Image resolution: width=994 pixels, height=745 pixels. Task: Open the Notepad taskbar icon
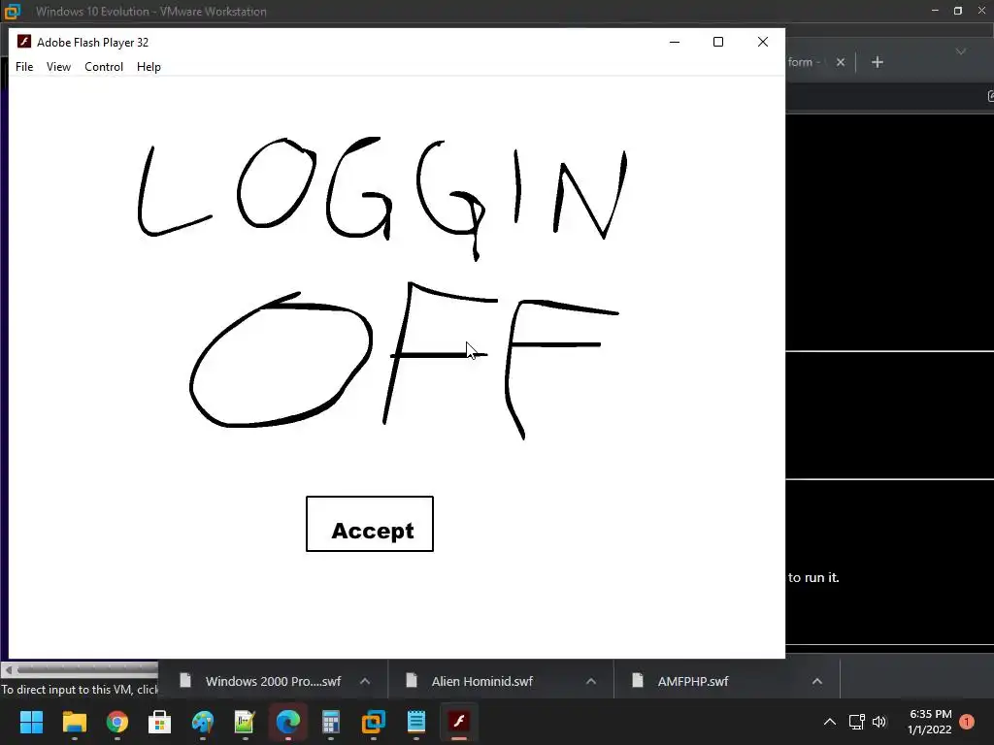click(x=416, y=722)
